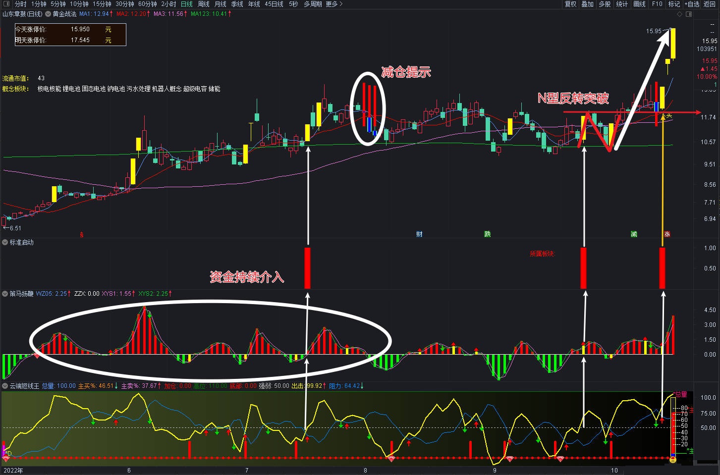Switch to 年线 yearly chart
720x475 pixels.
pyautogui.click(x=254, y=4)
